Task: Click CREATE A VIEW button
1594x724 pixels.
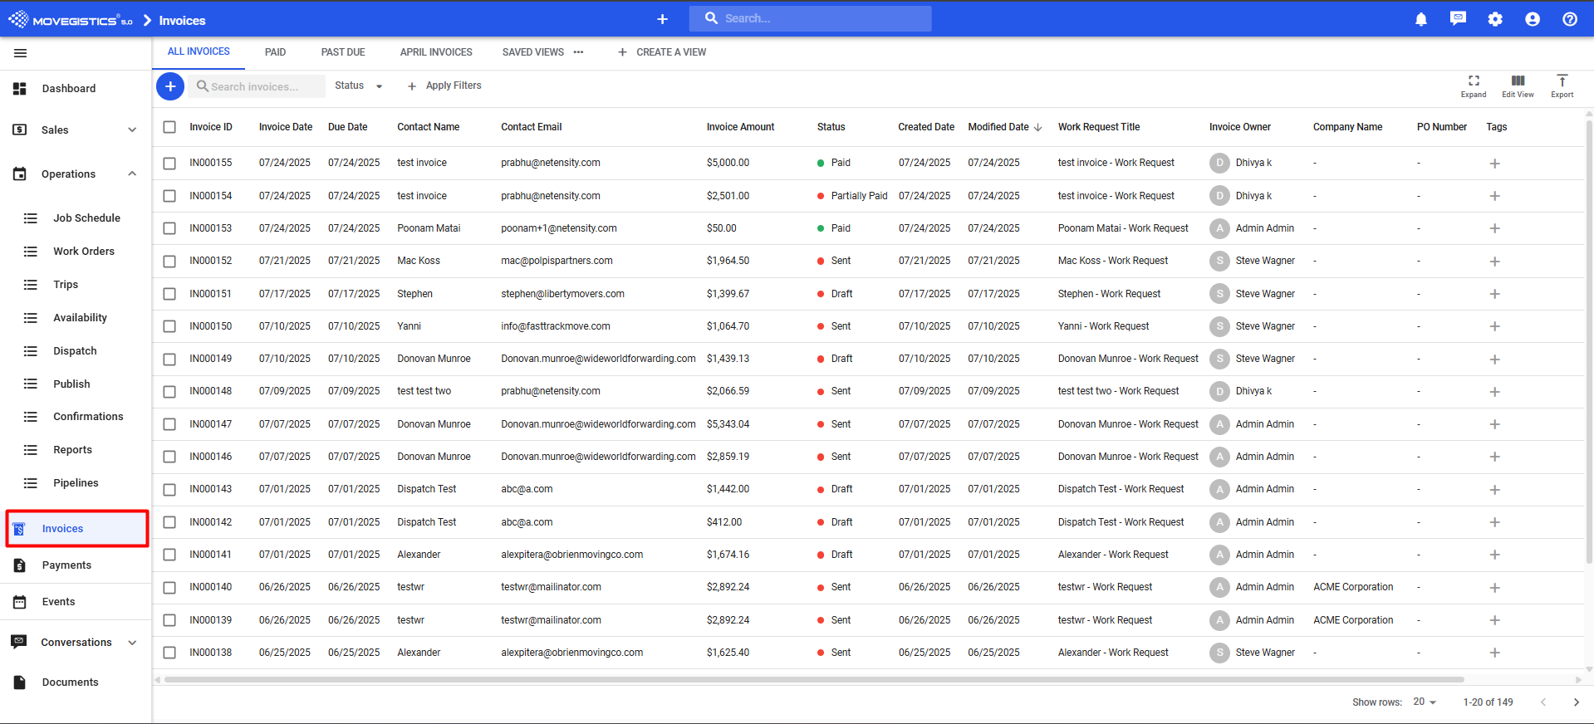Action: (x=662, y=52)
